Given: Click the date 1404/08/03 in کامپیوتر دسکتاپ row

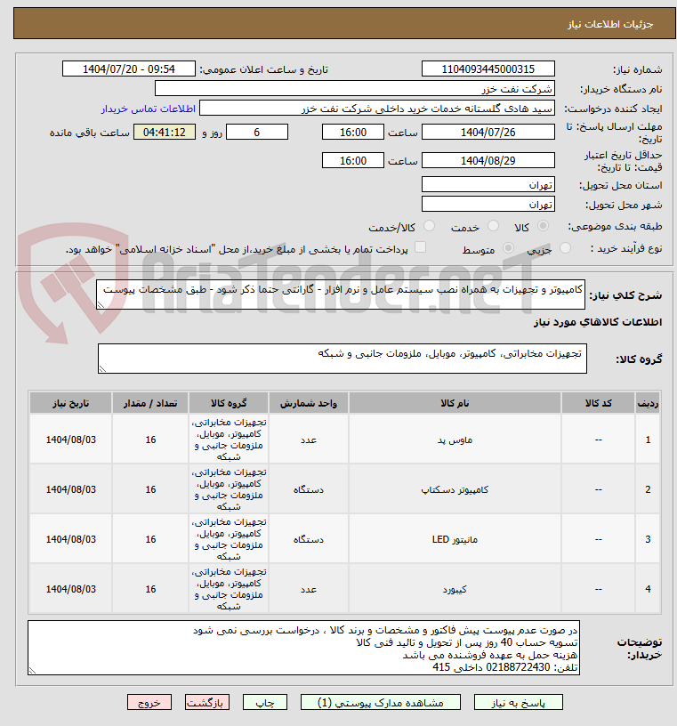Looking at the screenshot, I should 71,489.
